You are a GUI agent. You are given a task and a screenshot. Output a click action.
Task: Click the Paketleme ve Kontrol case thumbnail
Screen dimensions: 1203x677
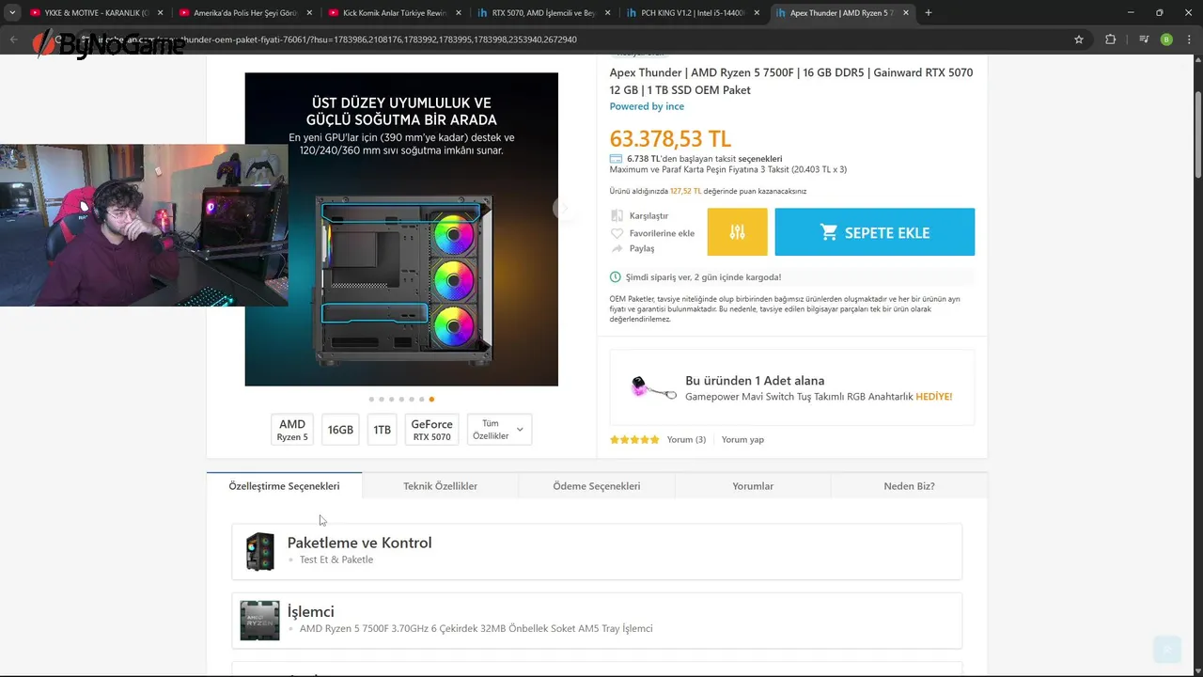259,552
